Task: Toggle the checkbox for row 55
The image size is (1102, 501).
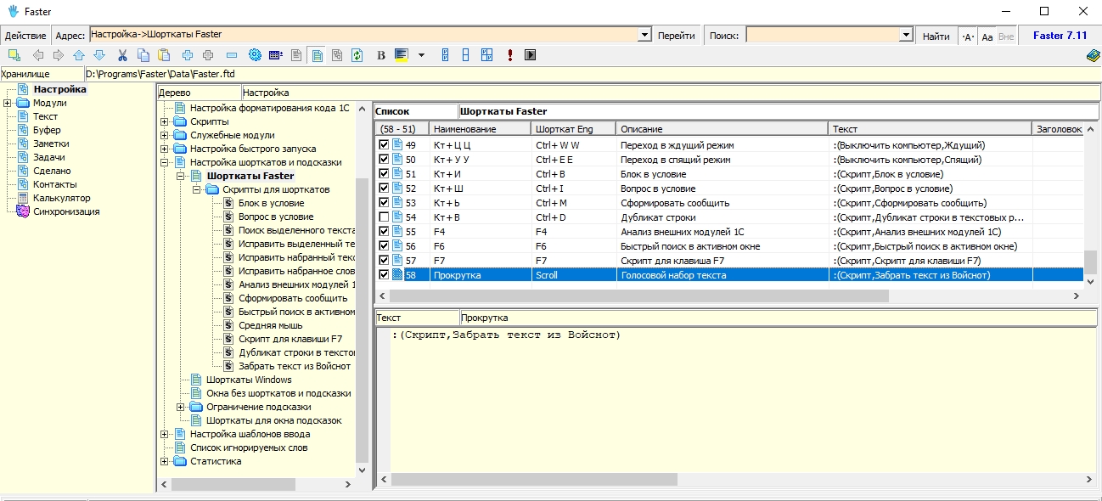Action: tap(384, 232)
